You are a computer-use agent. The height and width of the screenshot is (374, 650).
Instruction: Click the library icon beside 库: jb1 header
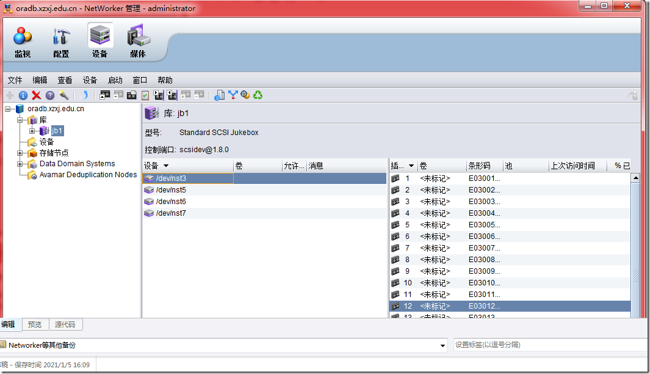tap(151, 113)
